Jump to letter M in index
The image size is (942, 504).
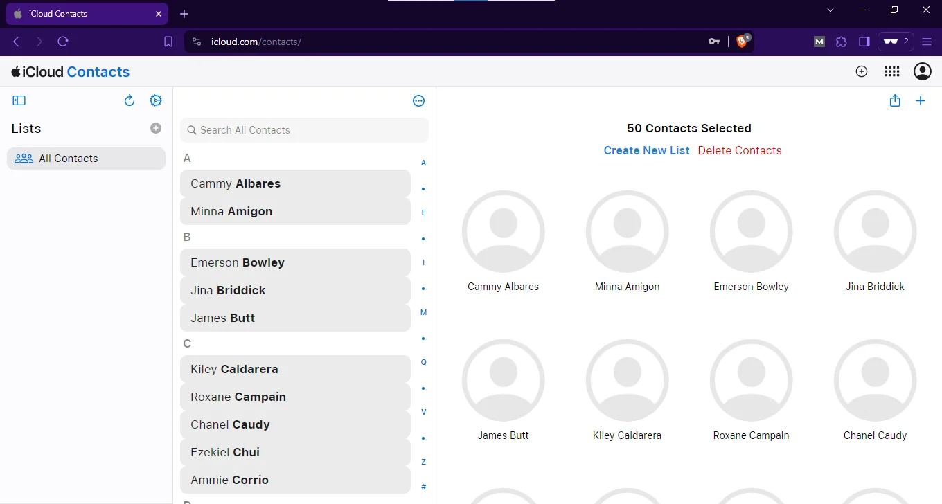[x=424, y=312]
